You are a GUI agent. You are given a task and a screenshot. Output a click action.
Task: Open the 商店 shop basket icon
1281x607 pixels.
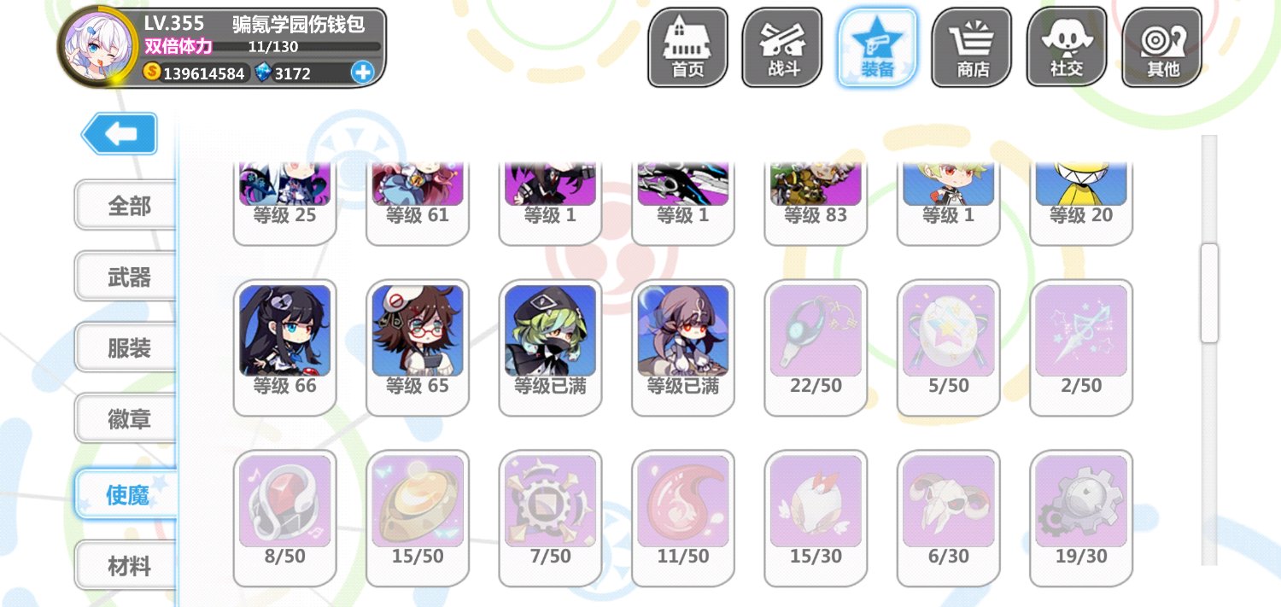[x=972, y=48]
